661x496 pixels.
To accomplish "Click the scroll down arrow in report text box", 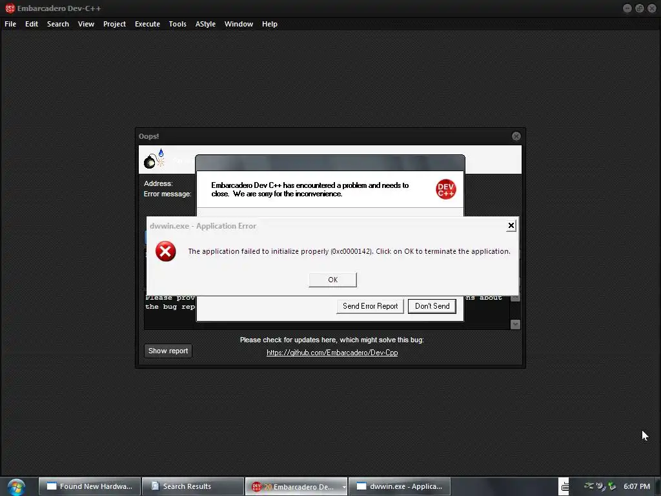I will (x=515, y=324).
